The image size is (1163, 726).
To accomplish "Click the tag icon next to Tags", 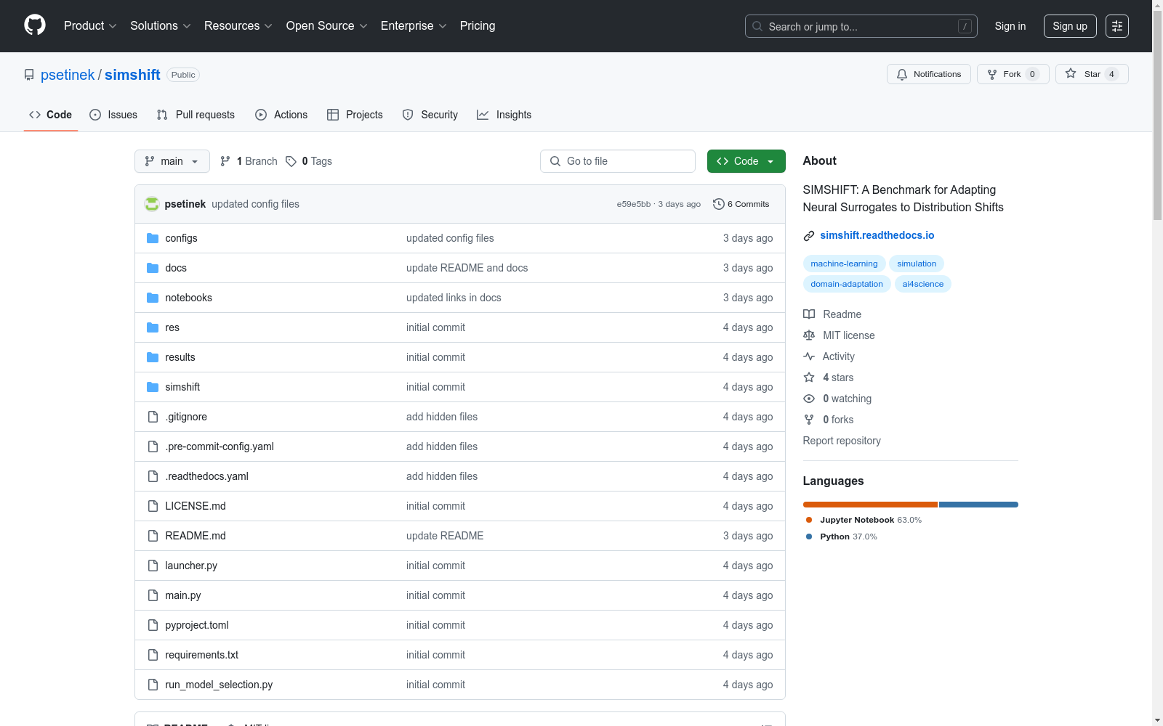I will pos(291,161).
